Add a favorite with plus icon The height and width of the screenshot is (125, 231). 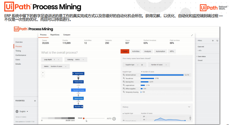(35, 101)
